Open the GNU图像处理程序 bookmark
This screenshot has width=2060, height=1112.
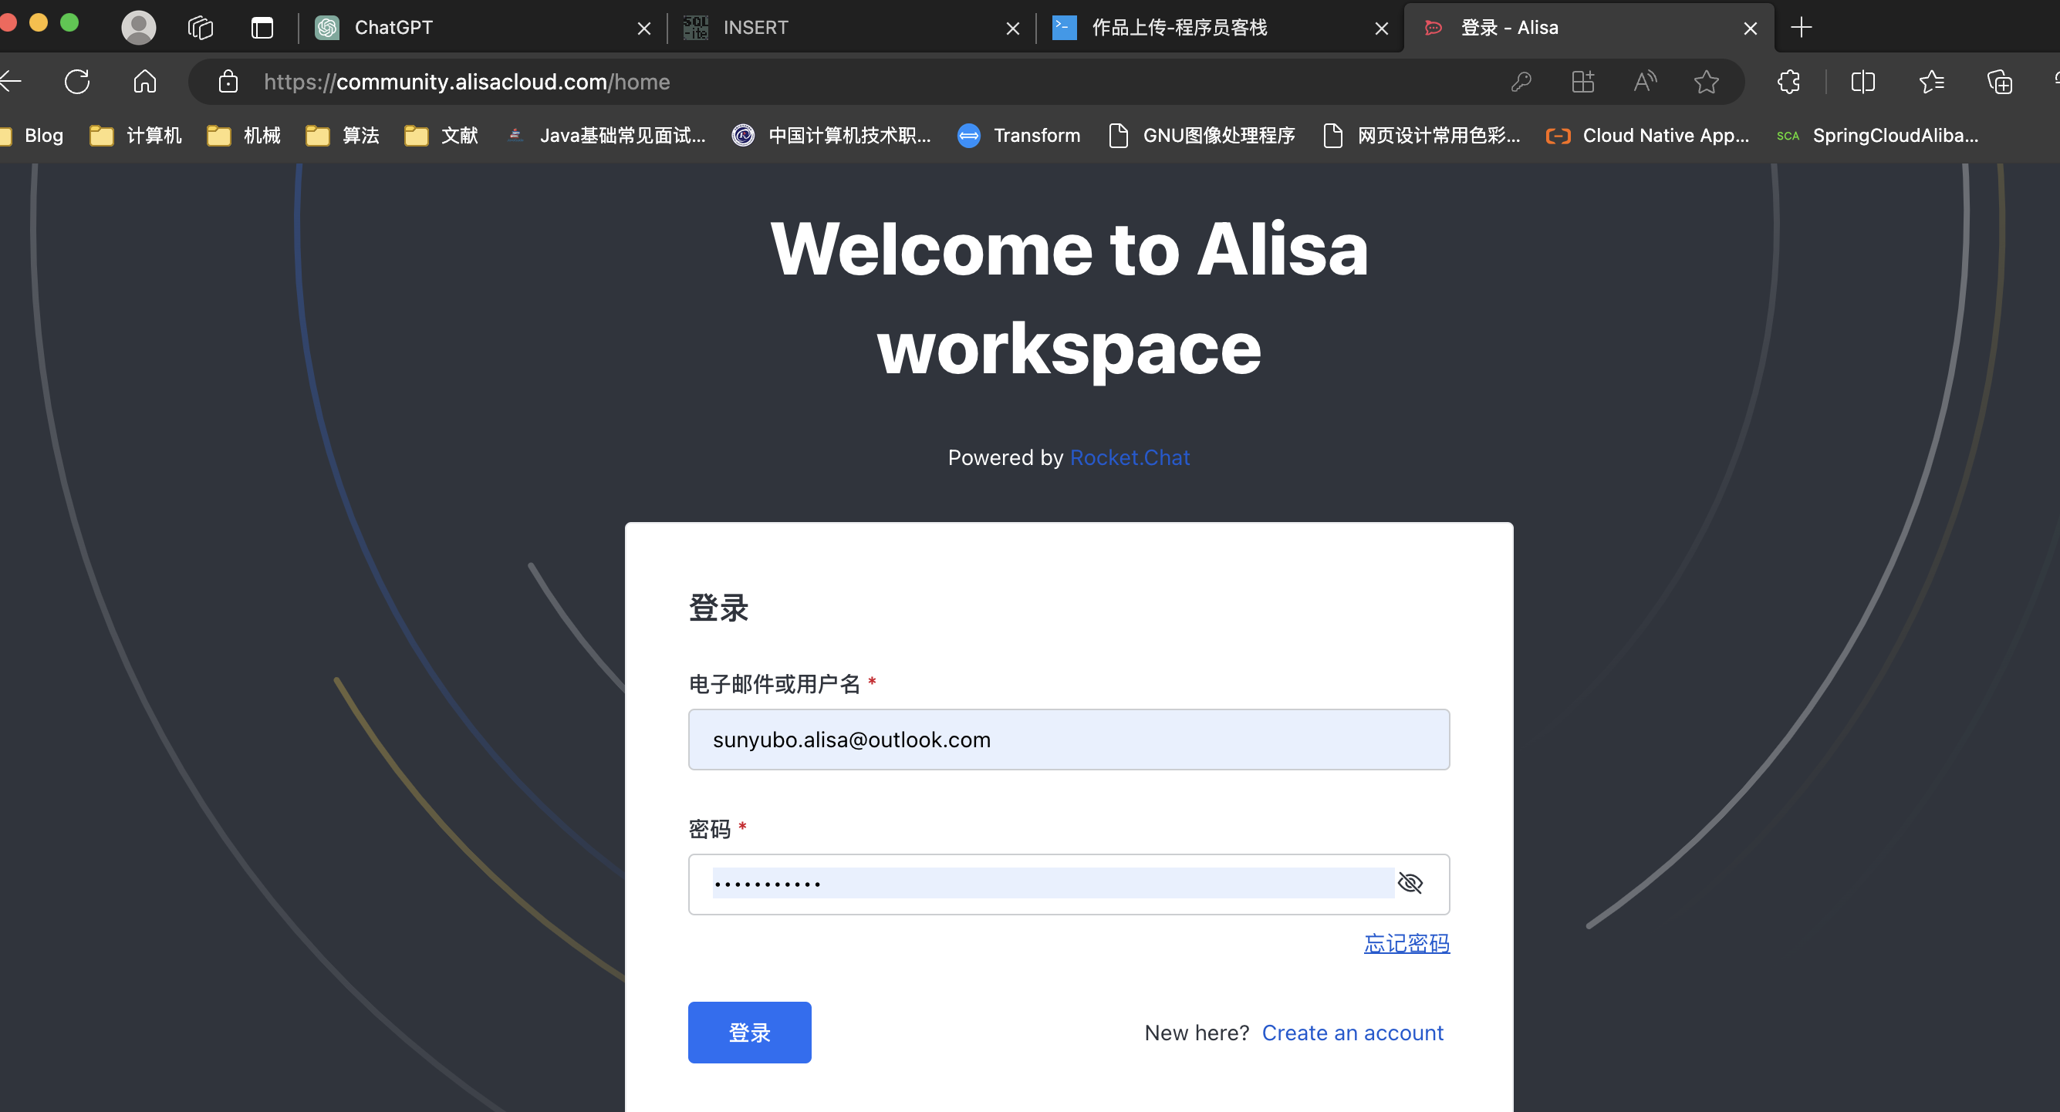(1202, 136)
